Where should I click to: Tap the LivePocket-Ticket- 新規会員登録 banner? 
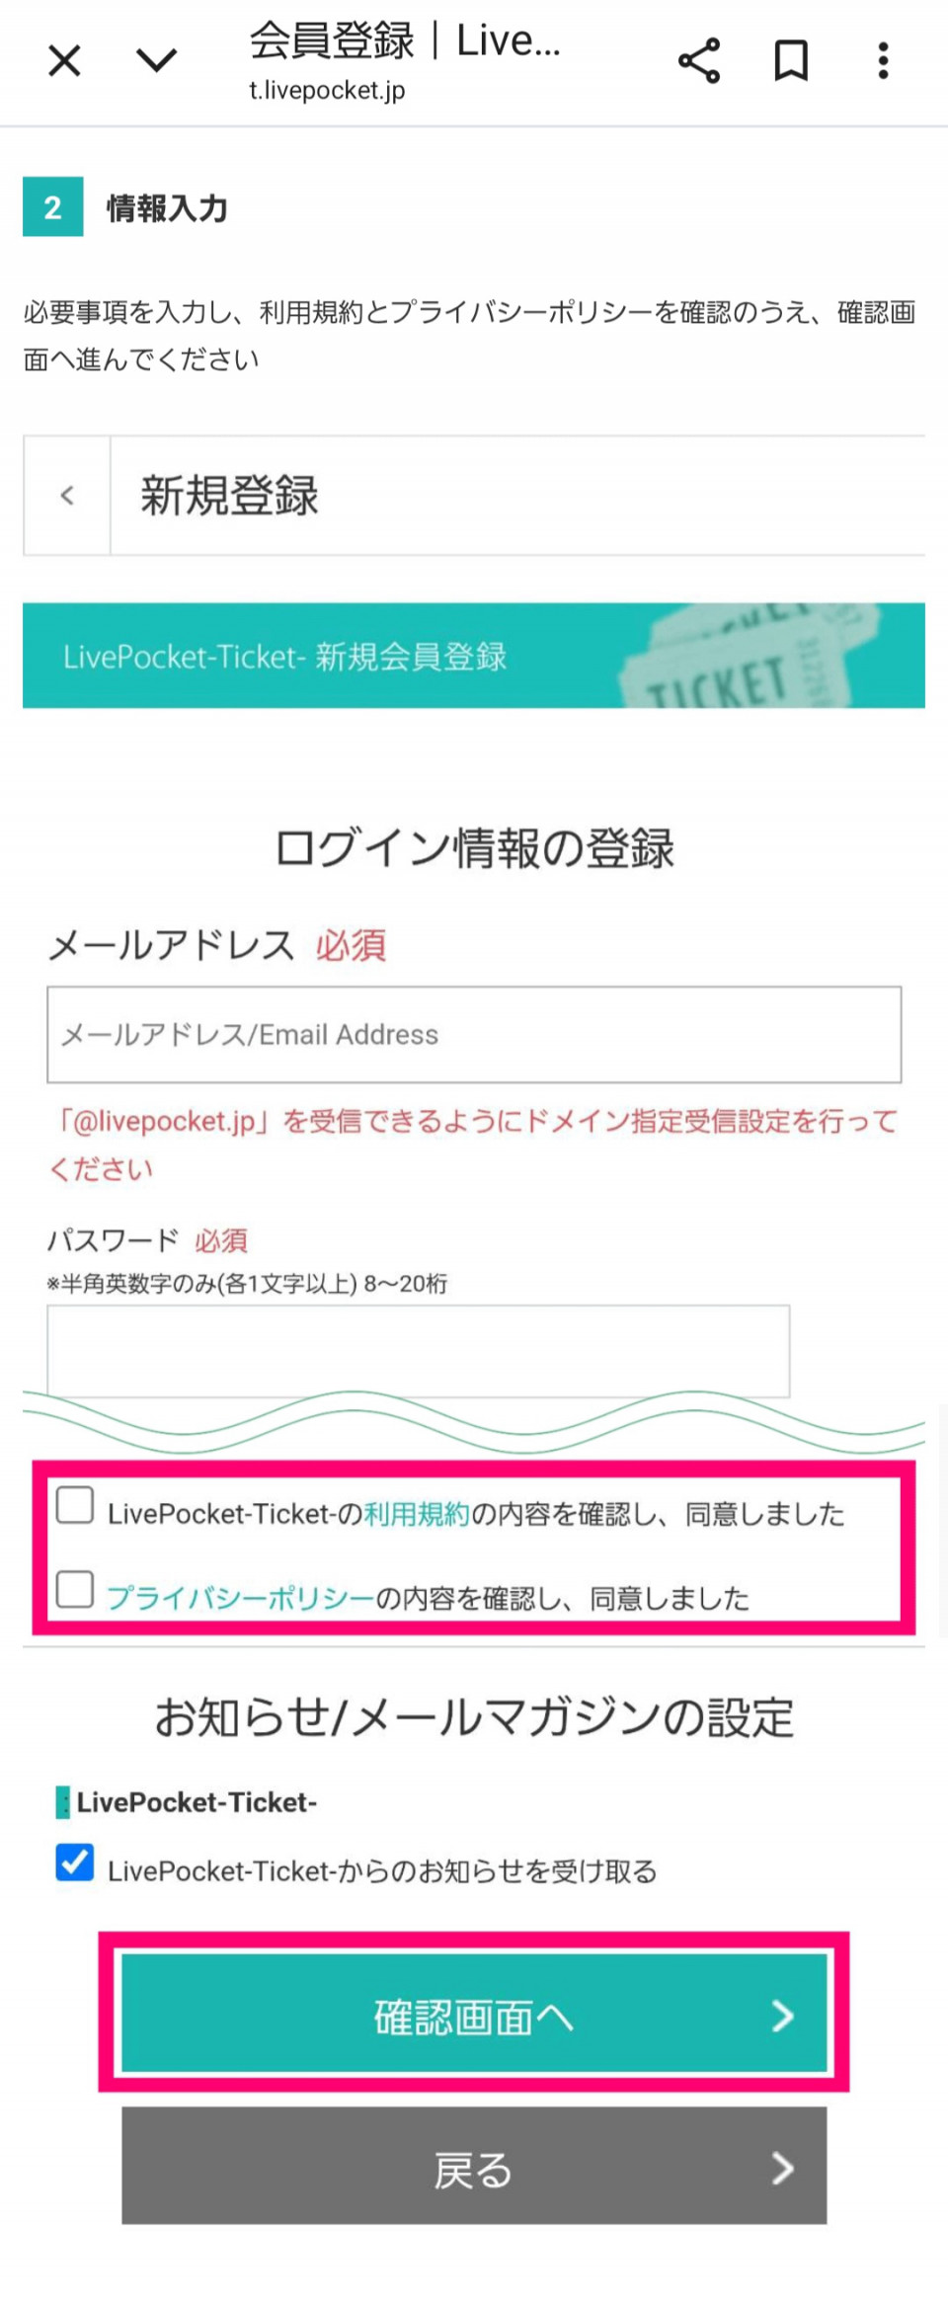coord(474,656)
